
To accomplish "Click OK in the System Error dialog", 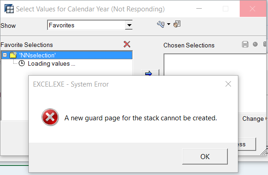I will pyautogui.click(x=205, y=157).
